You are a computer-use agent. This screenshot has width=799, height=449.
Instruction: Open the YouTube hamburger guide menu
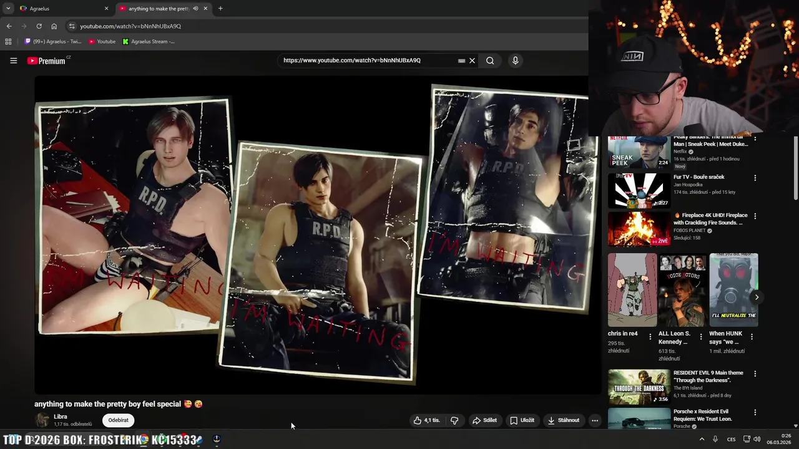point(13,60)
